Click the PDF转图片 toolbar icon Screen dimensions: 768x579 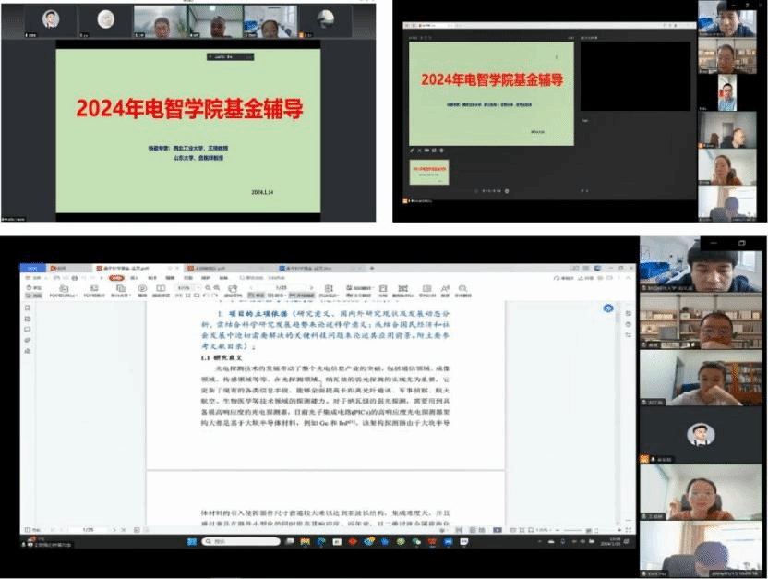tap(93, 291)
